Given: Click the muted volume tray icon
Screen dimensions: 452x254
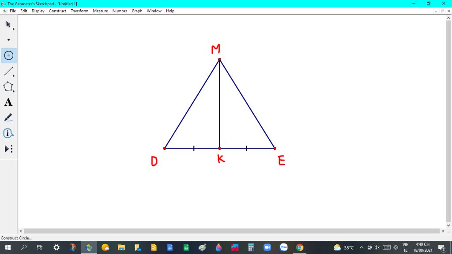Looking at the screenshot, I should click(x=377, y=247).
